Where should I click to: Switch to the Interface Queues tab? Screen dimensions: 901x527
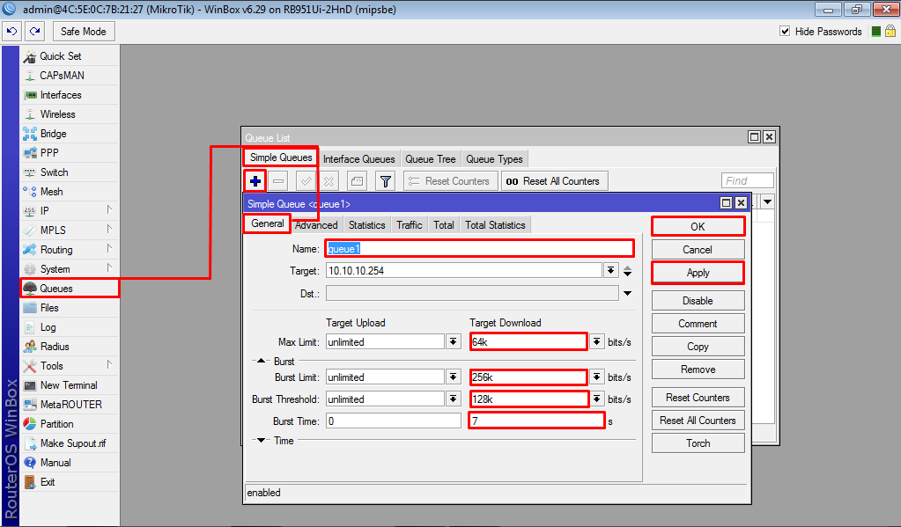tap(359, 159)
